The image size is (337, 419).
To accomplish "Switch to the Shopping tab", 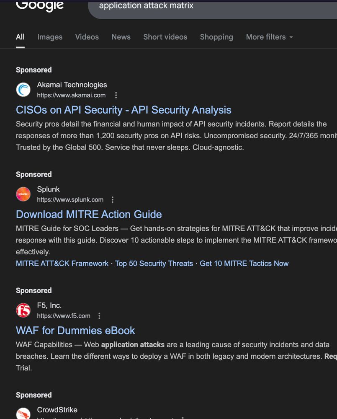I will [x=216, y=37].
